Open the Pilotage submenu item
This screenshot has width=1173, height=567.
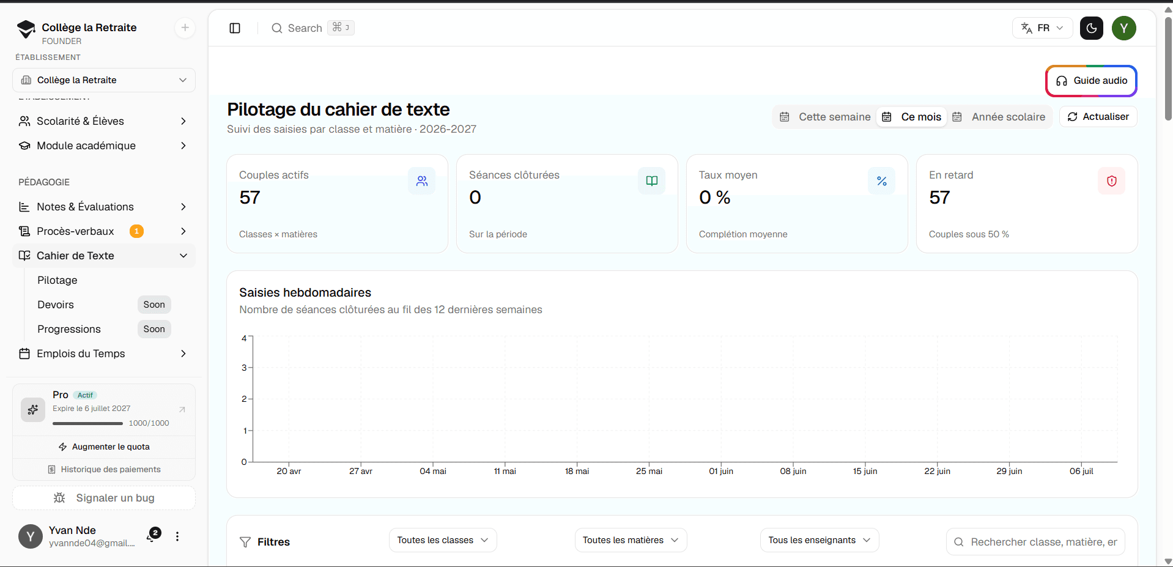[57, 280]
